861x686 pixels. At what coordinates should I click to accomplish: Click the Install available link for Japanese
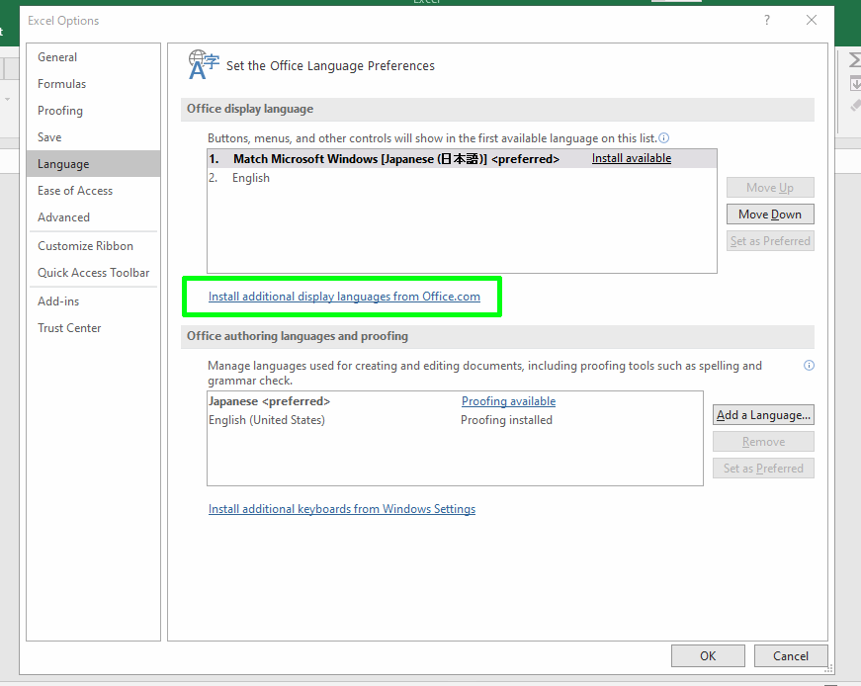coord(632,158)
